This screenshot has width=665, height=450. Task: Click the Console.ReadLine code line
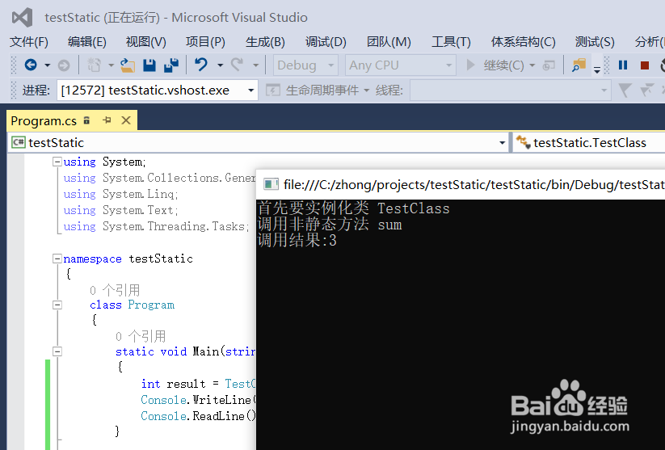(x=199, y=415)
